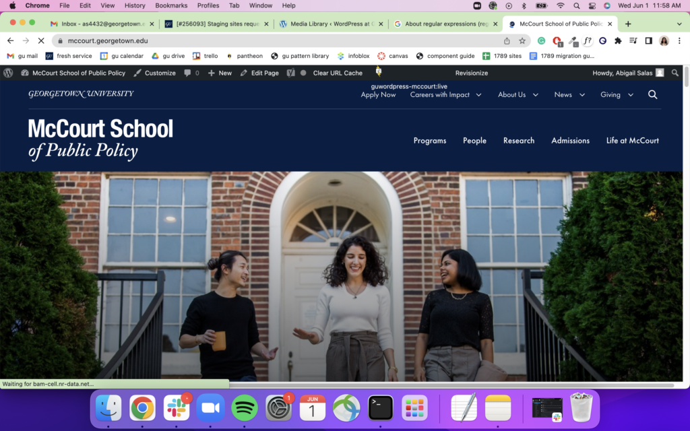Switch to About regular expressions tab
Image resolution: width=690 pixels, height=431 pixels.
point(445,24)
